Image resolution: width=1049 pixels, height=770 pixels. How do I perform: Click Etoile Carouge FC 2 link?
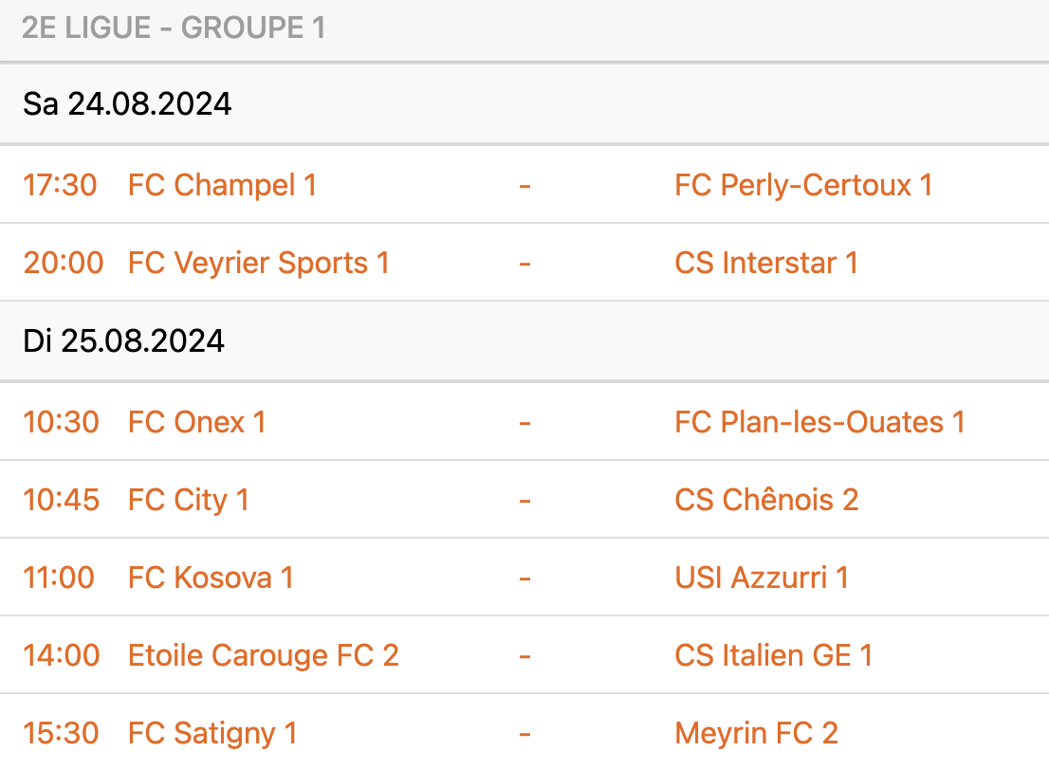pyautogui.click(x=263, y=655)
